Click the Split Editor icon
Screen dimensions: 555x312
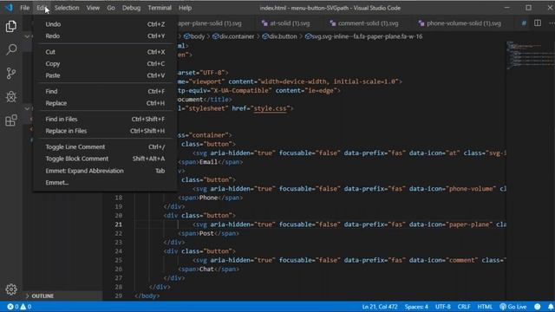[x=538, y=23]
